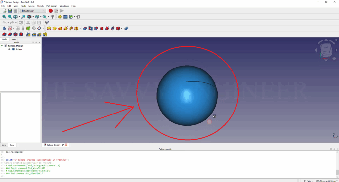The width and height of the screenshot is (339, 182).
Task: Open the Part Design menu
Action: [52, 6]
